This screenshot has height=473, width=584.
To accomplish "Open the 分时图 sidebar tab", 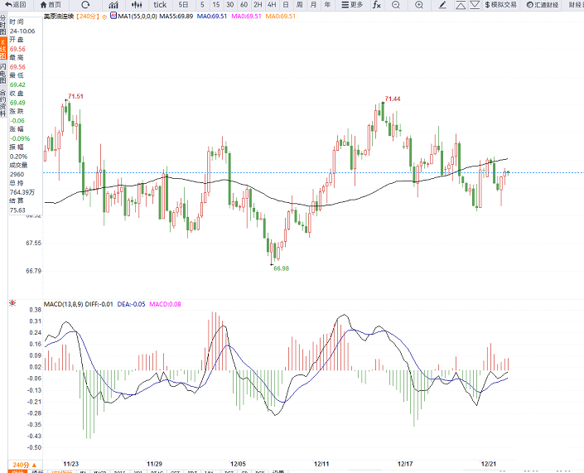I will [3, 26].
